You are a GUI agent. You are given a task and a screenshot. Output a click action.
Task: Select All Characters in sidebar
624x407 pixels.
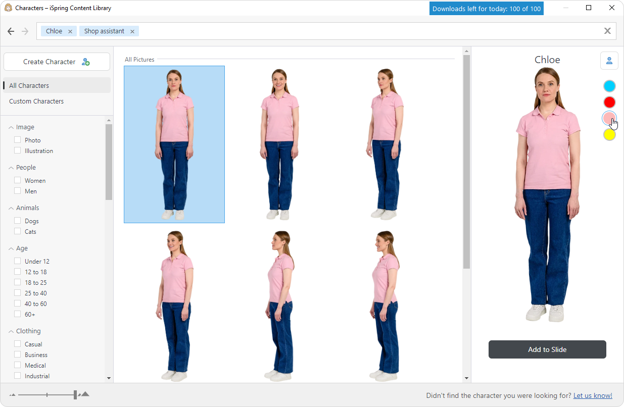tap(57, 85)
